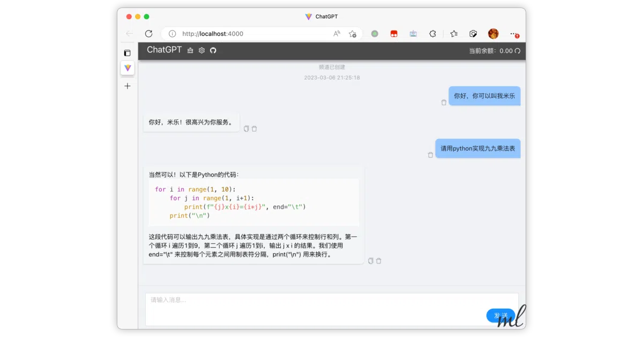This screenshot has width=643, height=337.
Task: Click the red extension icon in toolbar
Action: [x=394, y=33]
